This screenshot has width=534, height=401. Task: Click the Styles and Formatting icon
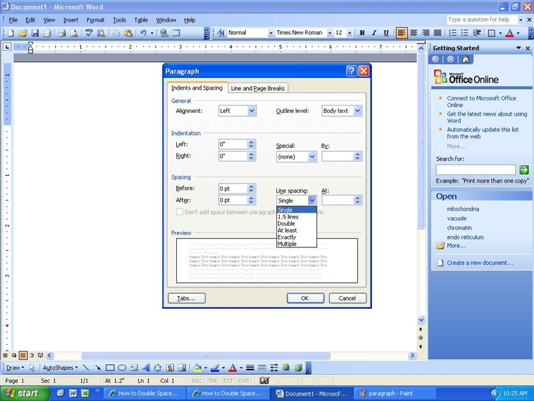[221, 33]
